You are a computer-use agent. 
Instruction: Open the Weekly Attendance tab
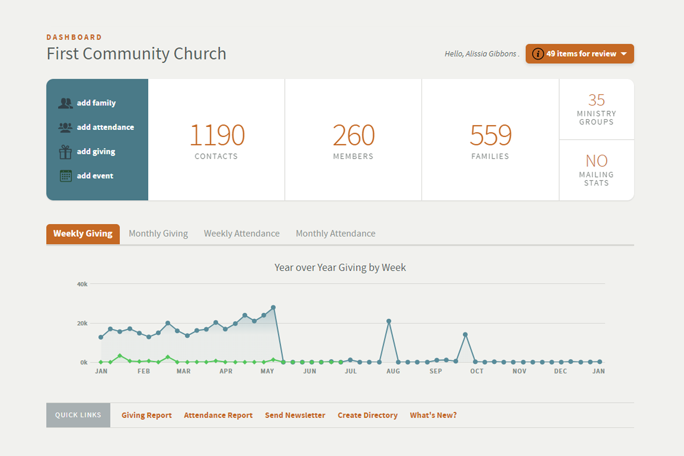(242, 233)
